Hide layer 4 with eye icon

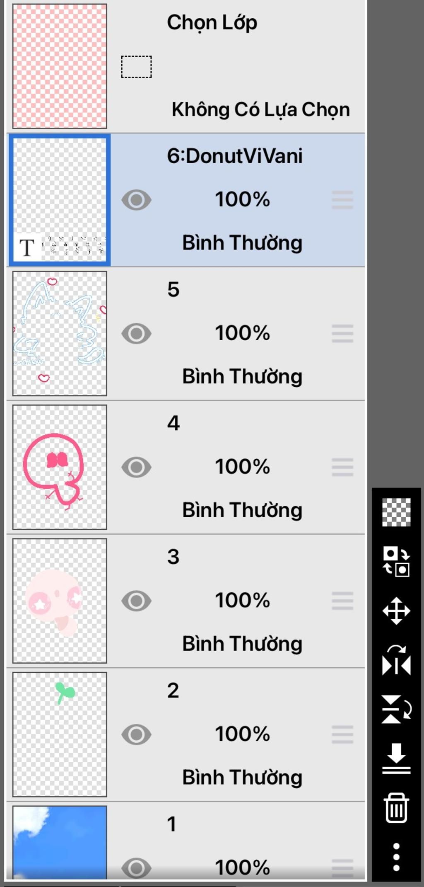click(x=136, y=467)
